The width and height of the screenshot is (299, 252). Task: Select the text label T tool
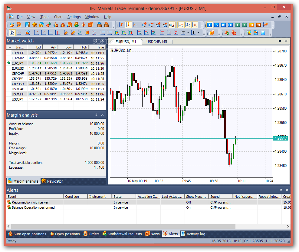coord(183,33)
